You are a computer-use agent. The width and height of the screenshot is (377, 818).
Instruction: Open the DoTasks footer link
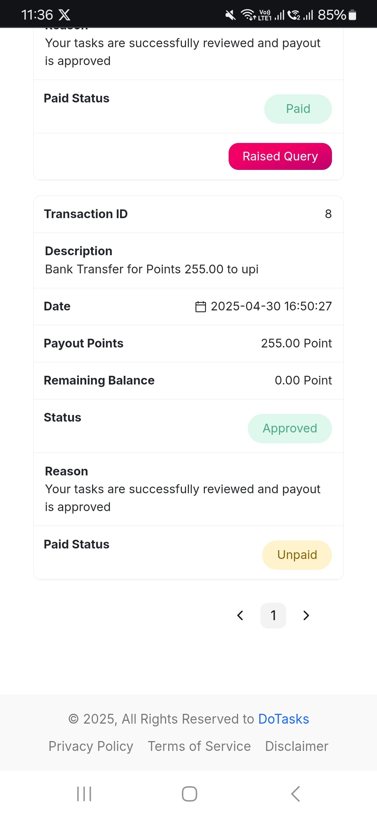[x=283, y=719]
